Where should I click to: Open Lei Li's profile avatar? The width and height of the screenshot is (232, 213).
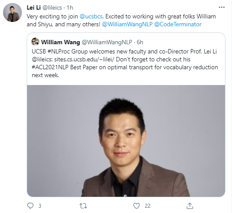pos(12,12)
